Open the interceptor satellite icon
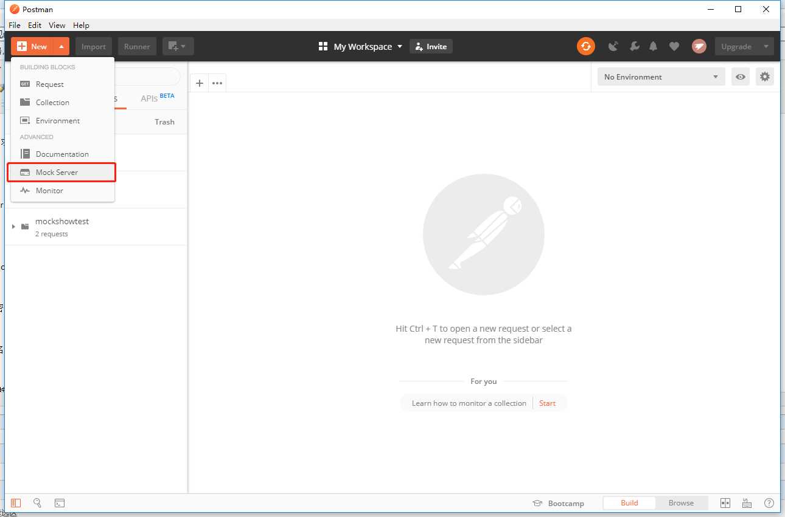This screenshot has height=517, width=785. (x=613, y=46)
